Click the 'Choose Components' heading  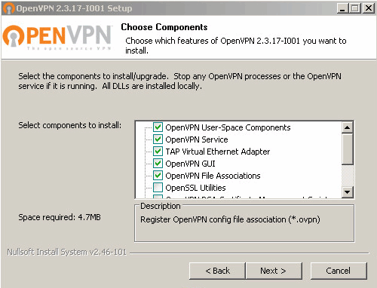[x=164, y=27]
